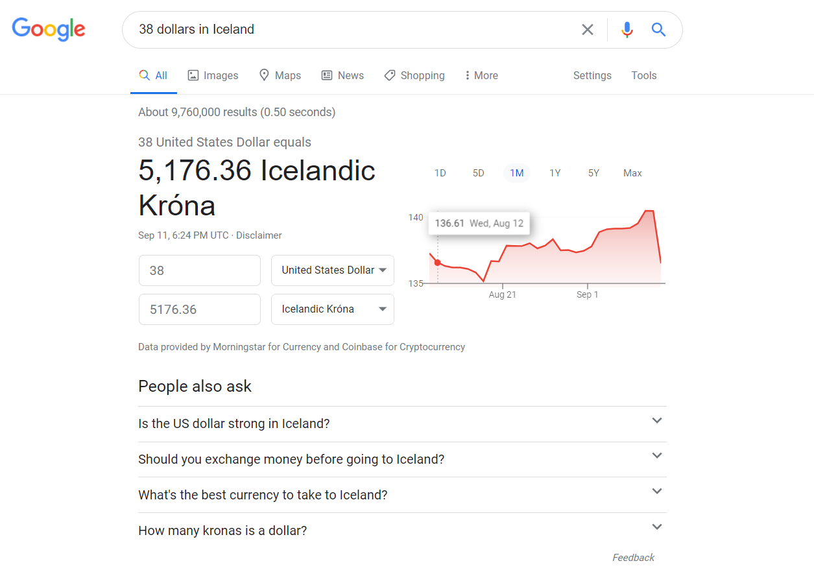Clear the search box with the X icon
This screenshot has height=572, width=814.
point(588,29)
